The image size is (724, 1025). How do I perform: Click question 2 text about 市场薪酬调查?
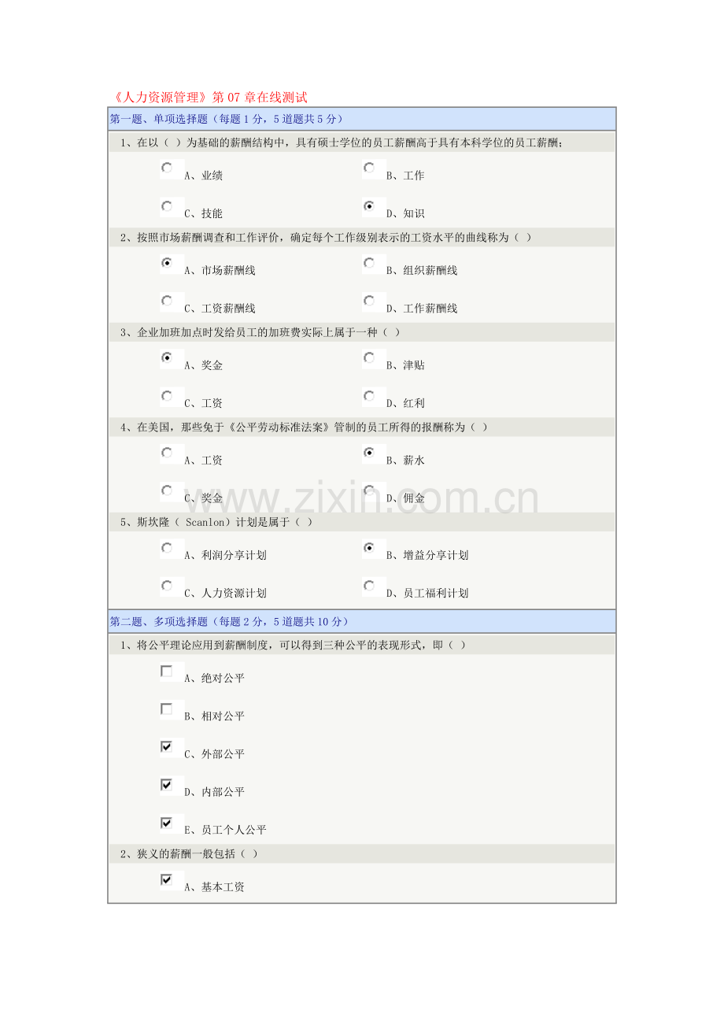(x=326, y=238)
